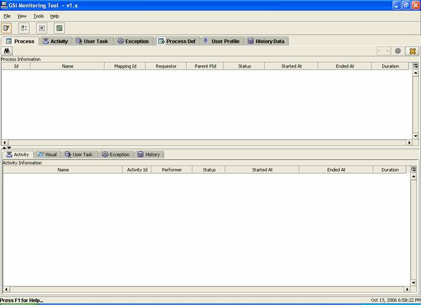This screenshot has width=421, height=305.
Task: Click the second toolbar icon showing a list
Action: [x=24, y=28]
